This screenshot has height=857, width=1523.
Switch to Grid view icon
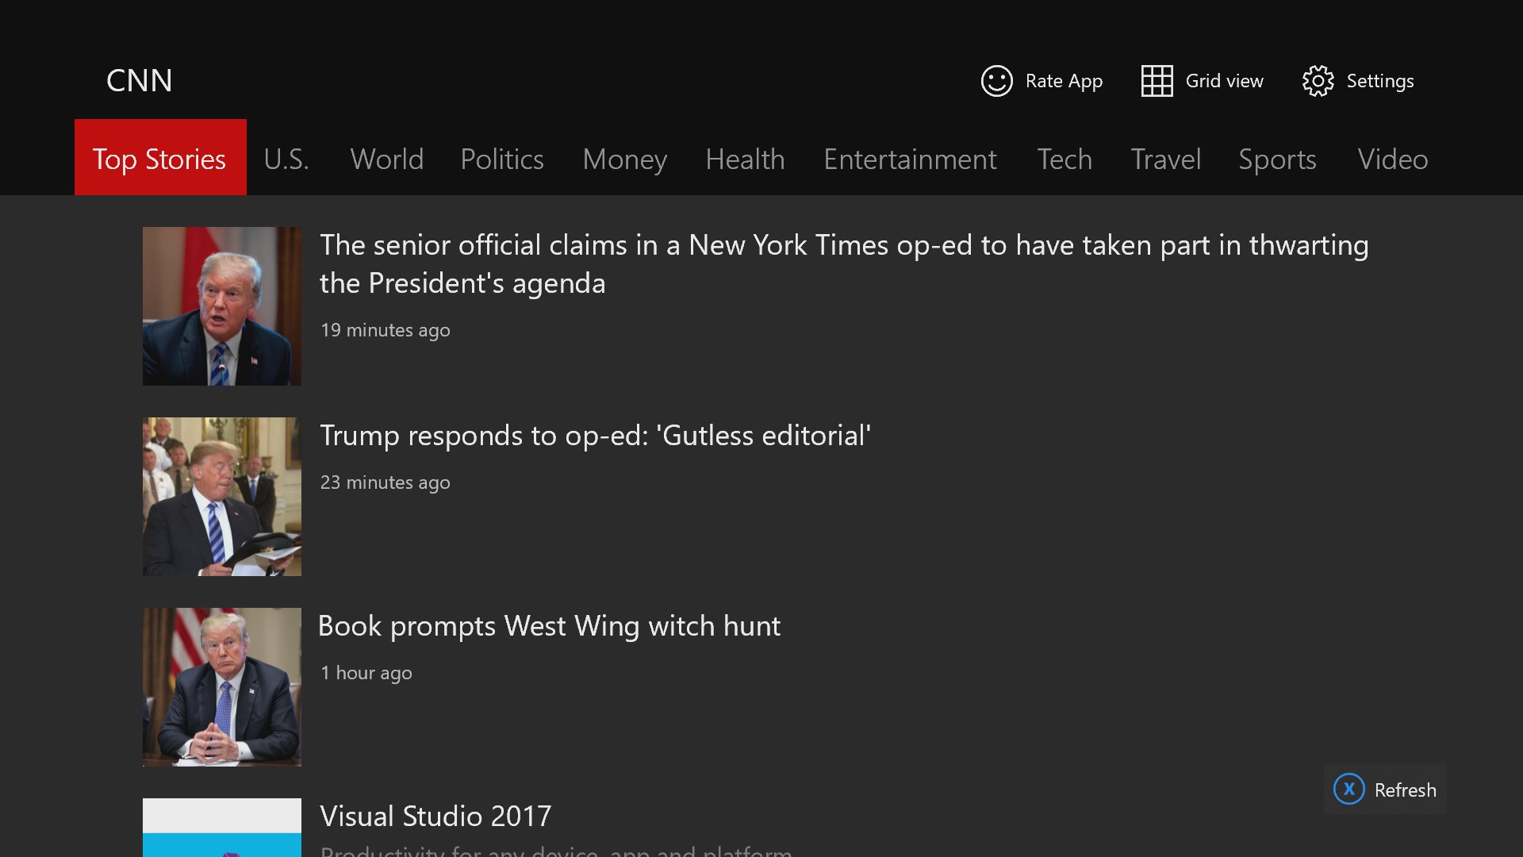click(1157, 81)
